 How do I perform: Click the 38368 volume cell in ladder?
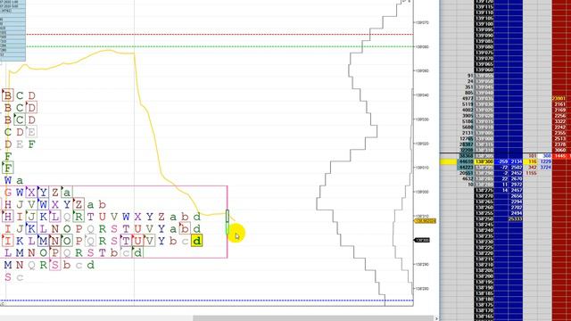(x=466, y=156)
